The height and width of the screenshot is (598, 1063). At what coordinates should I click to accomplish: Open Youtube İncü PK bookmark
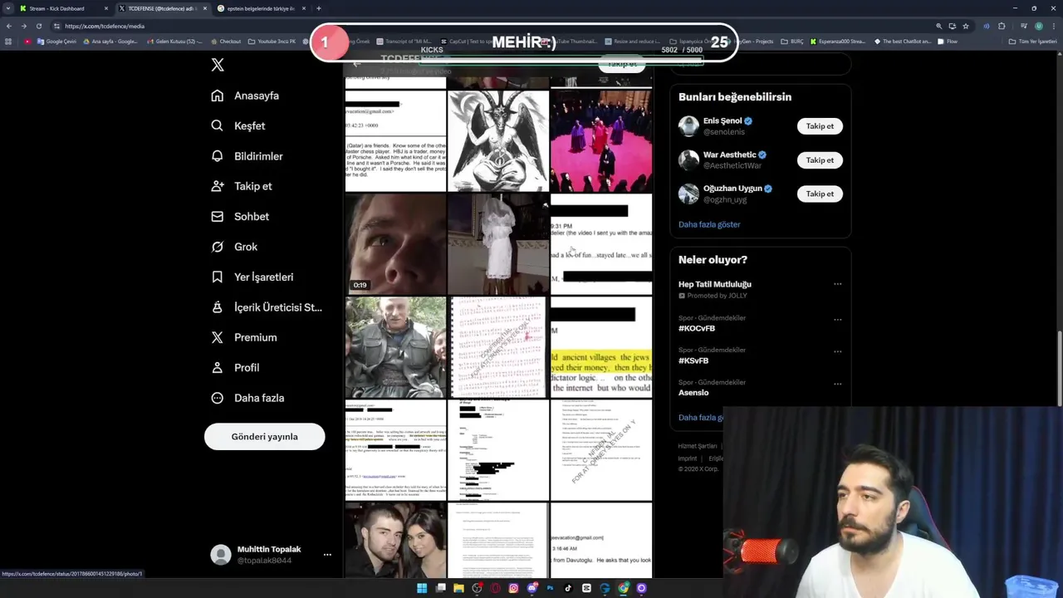click(x=272, y=42)
